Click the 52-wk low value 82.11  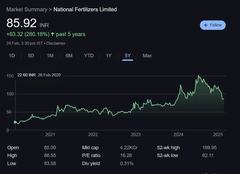click(208, 155)
